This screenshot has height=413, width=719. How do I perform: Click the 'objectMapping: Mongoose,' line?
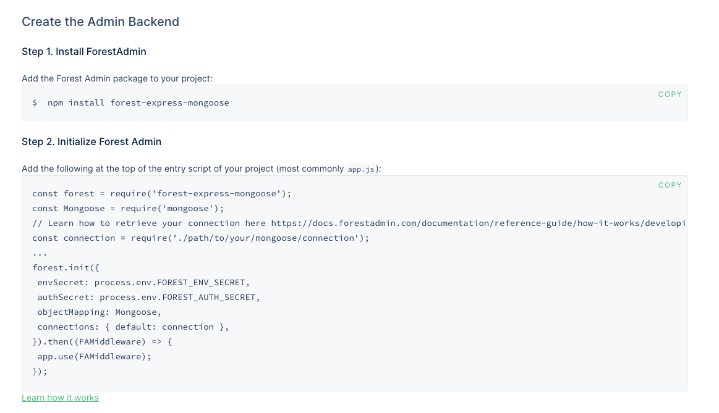tap(100, 312)
